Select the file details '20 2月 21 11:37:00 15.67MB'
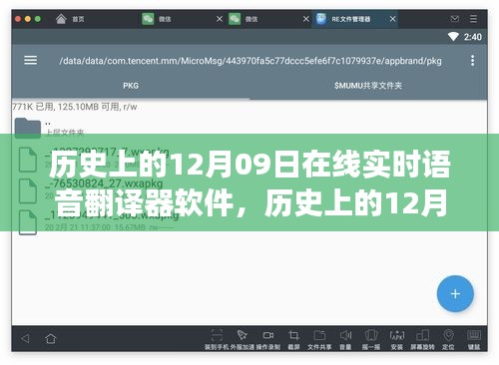This screenshot has height=365, width=499. [x=95, y=227]
